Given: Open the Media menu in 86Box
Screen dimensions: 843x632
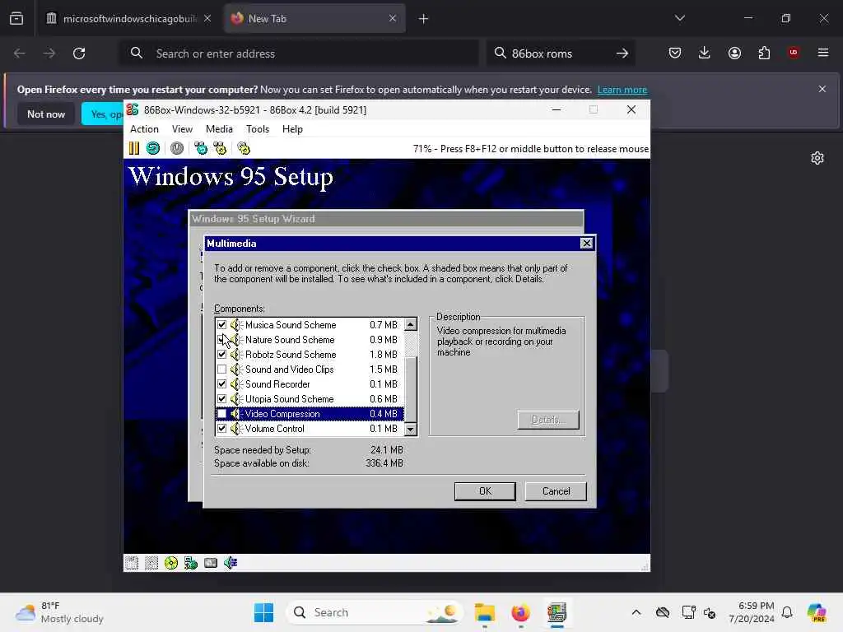Looking at the screenshot, I should pos(219,129).
